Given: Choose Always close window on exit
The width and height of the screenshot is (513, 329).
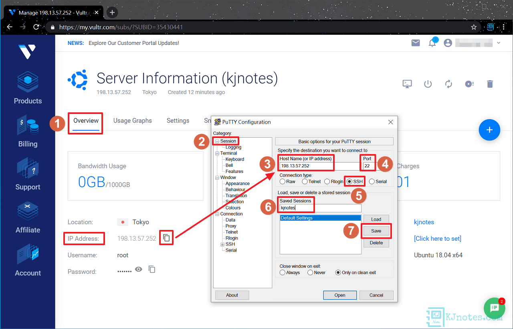Looking at the screenshot, I should click(x=282, y=272).
